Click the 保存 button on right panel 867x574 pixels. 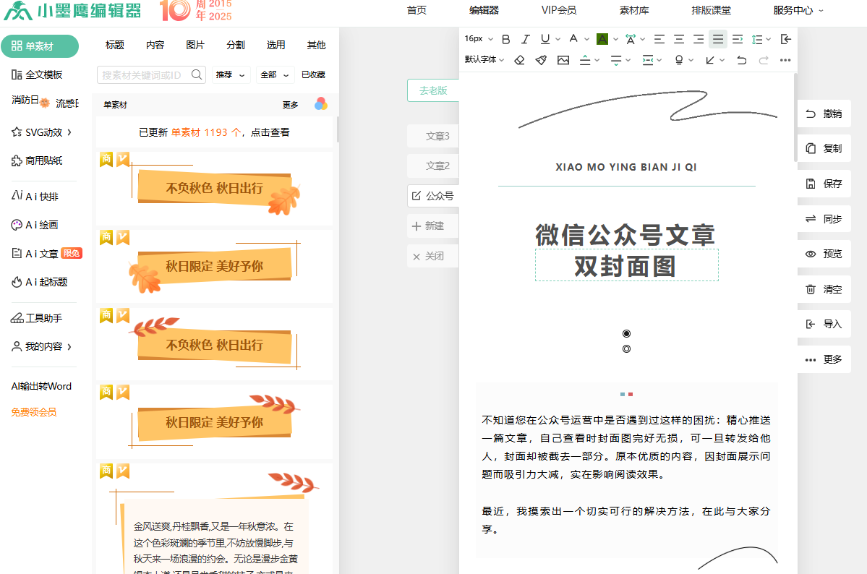(x=824, y=184)
